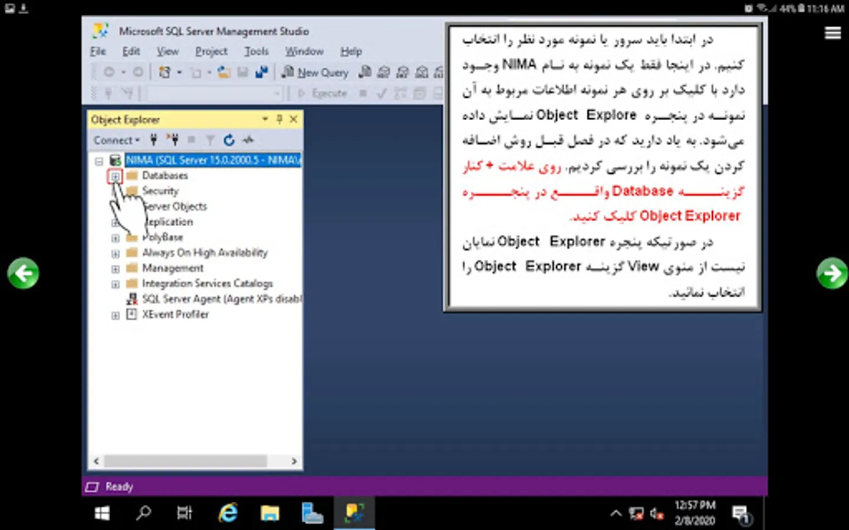Click the Cancel Executing Query stop icon
The height and width of the screenshot is (530, 849).
click(363, 93)
